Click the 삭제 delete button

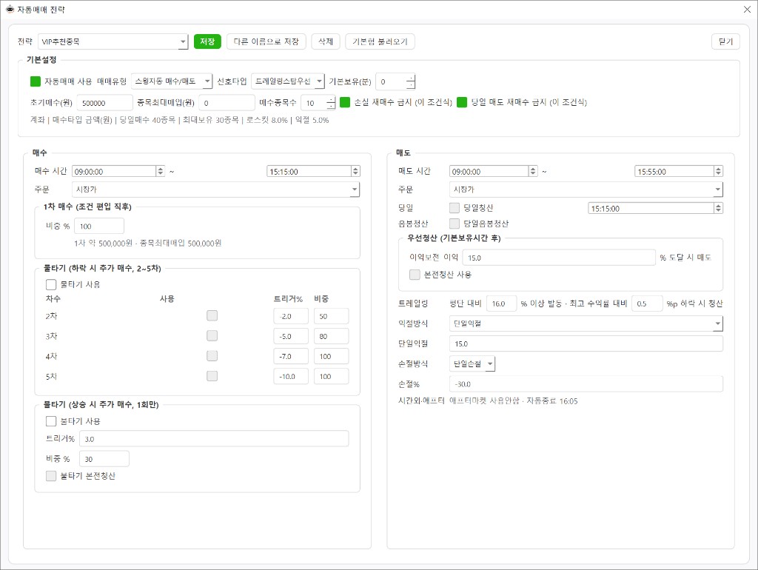(x=326, y=41)
